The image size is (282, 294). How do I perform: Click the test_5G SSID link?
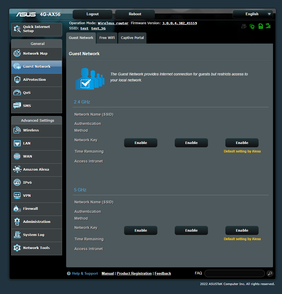tap(99, 28)
